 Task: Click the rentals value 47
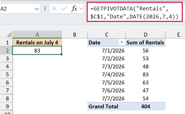(x=145, y=90)
